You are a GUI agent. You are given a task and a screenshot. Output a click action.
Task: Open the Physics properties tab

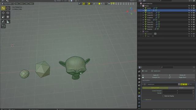click(139, 103)
